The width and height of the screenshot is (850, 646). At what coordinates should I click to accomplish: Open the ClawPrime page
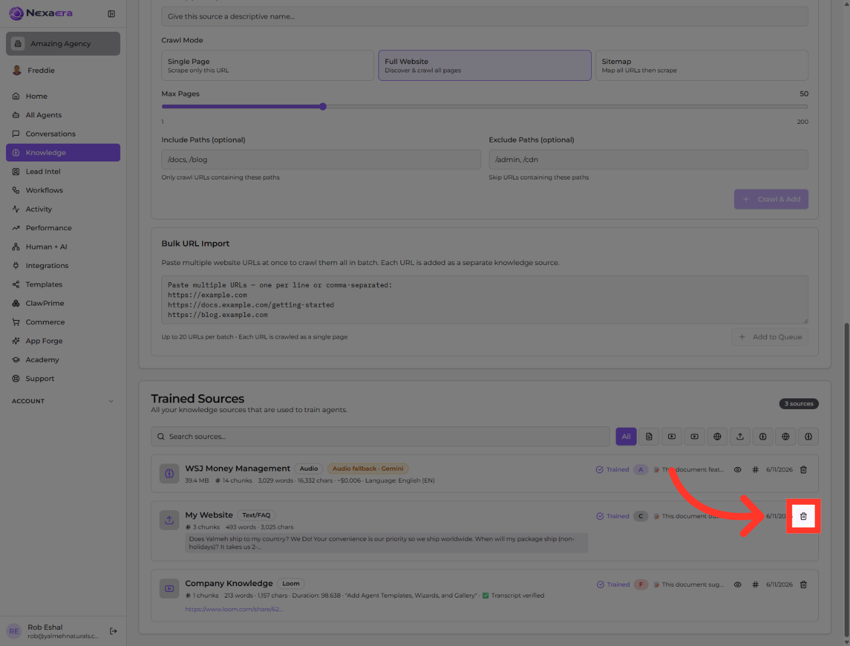coord(63,303)
